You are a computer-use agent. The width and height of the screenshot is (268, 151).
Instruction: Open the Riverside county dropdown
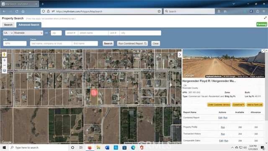pyautogui.click(x=28, y=33)
